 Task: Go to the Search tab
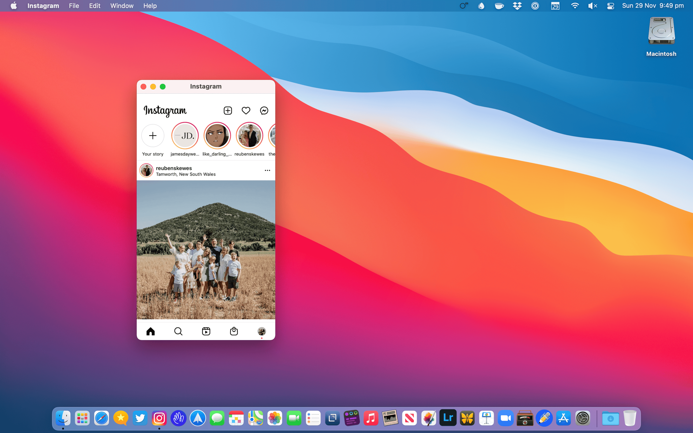[x=178, y=331]
